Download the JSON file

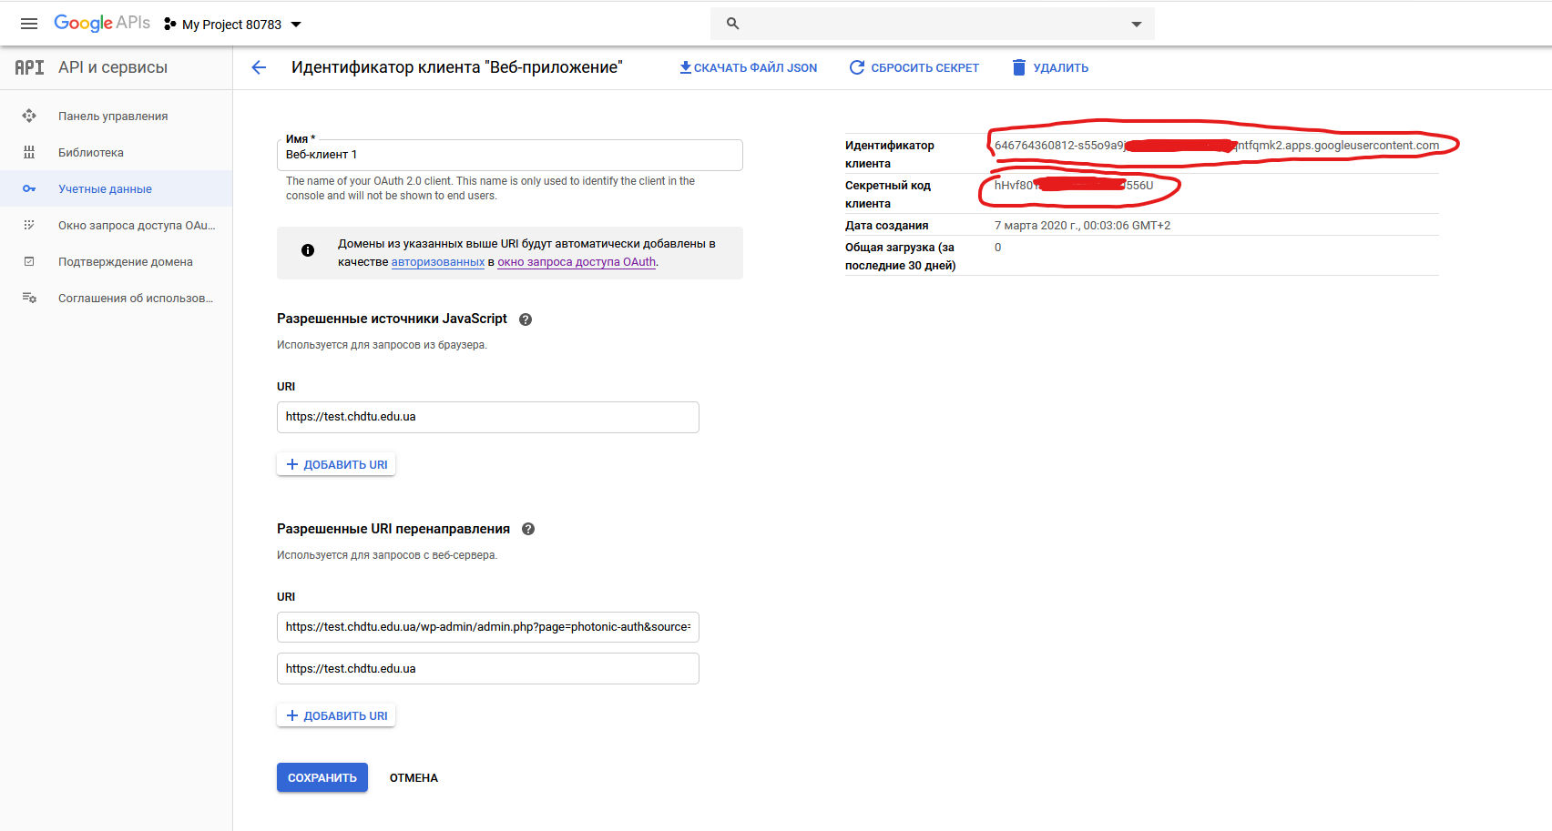(x=748, y=67)
